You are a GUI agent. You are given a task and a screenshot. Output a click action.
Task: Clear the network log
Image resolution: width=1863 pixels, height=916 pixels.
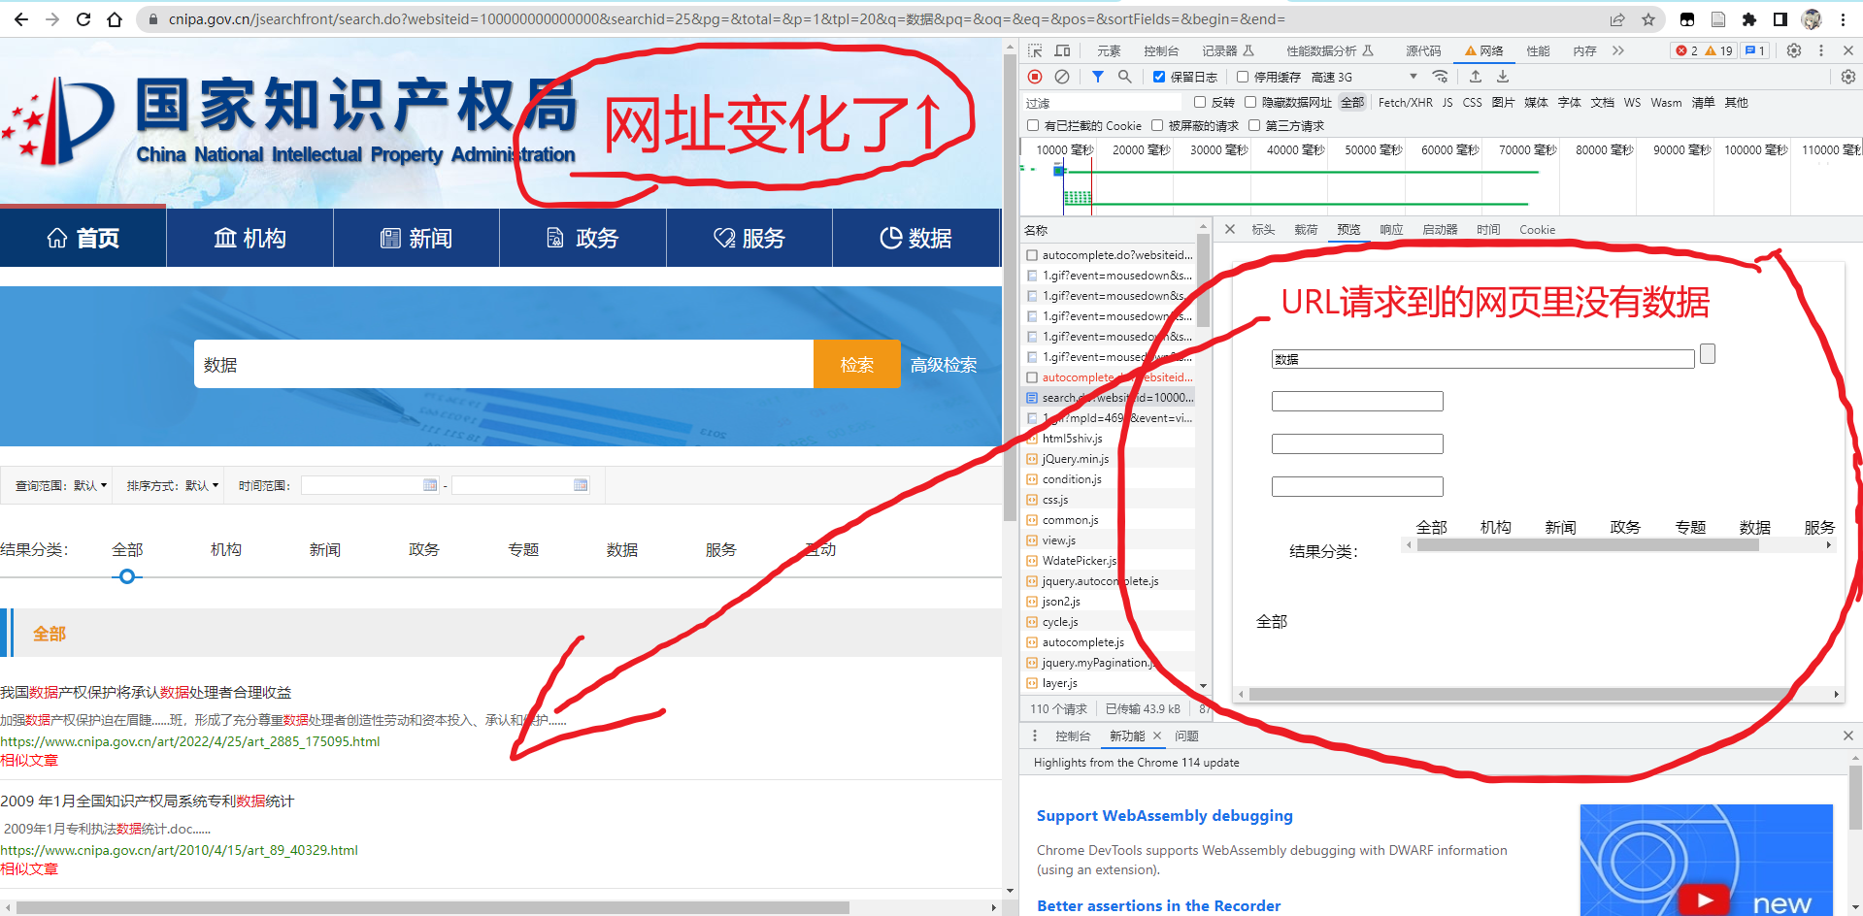pyautogui.click(x=1062, y=77)
